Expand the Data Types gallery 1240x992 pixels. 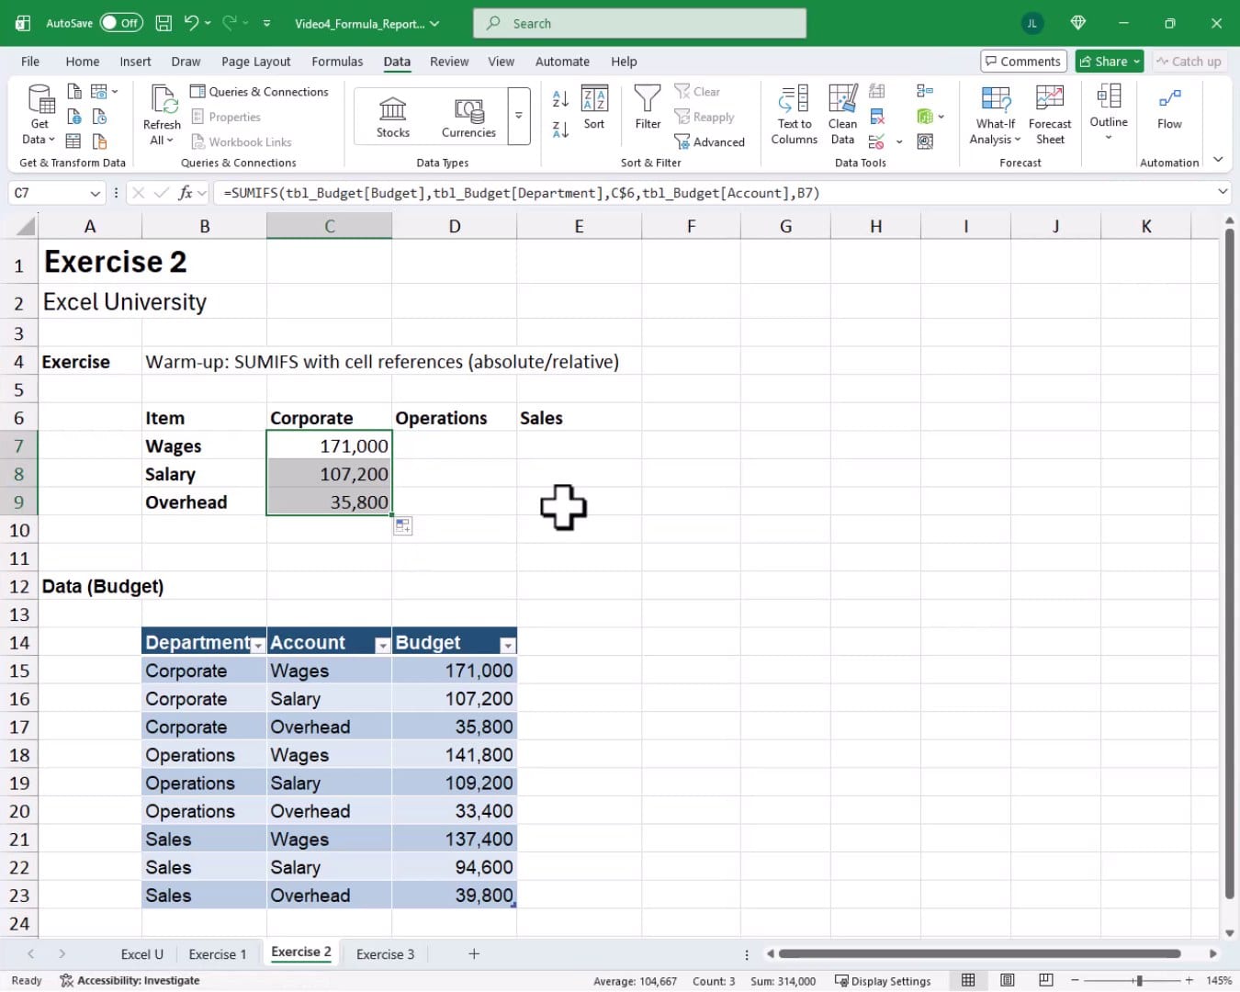(519, 117)
